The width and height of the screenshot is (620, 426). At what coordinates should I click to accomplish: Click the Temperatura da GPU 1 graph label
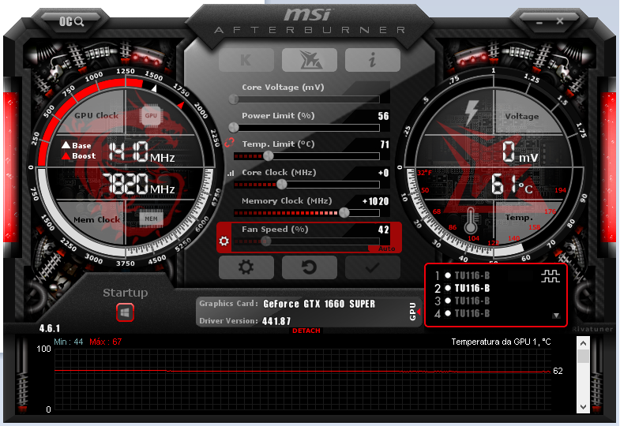point(501,342)
